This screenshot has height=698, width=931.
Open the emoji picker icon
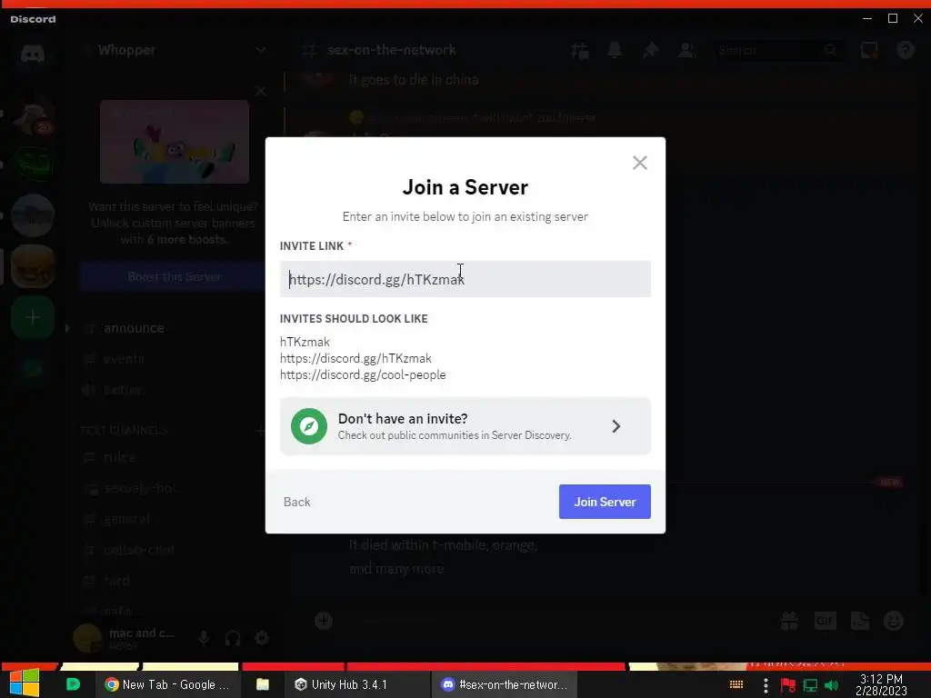(894, 621)
